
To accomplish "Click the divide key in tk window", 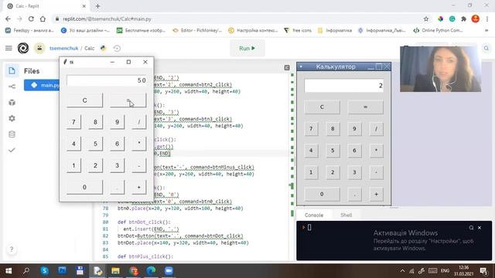I will (x=139, y=122).
